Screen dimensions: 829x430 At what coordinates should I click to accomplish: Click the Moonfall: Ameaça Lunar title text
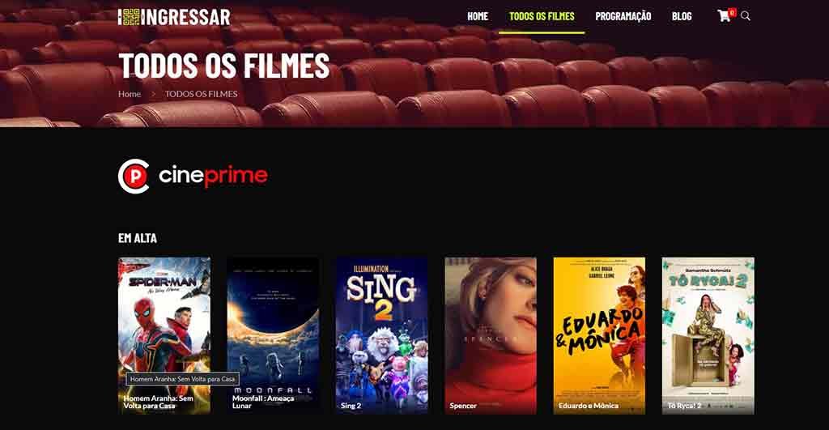click(263, 402)
